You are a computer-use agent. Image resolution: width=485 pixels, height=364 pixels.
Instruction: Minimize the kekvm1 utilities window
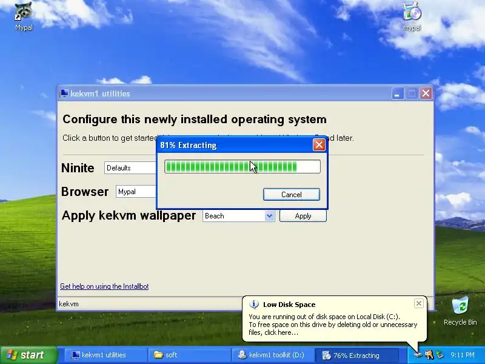[x=398, y=93]
